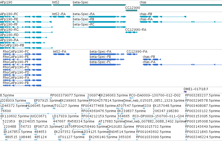222x141 pixels.
Task: Select protein RhoGAPp190-PF
Action: [22, 65]
